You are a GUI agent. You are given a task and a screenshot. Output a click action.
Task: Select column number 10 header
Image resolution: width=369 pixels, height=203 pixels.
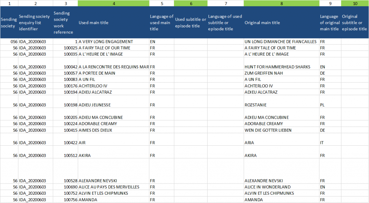355,3
